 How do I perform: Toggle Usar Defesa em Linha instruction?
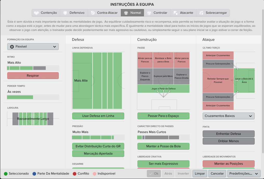(x=98, y=116)
